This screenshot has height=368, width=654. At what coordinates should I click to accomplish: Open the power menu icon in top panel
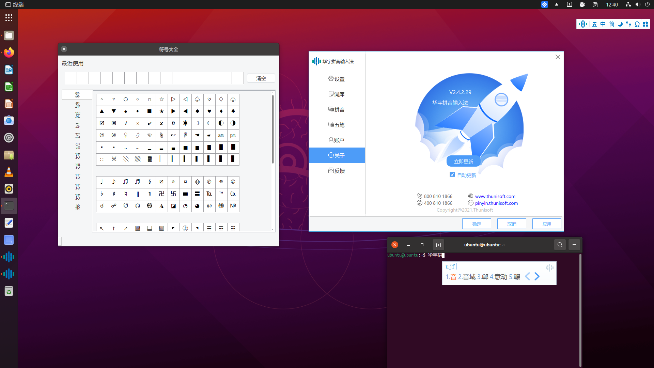[647, 4]
